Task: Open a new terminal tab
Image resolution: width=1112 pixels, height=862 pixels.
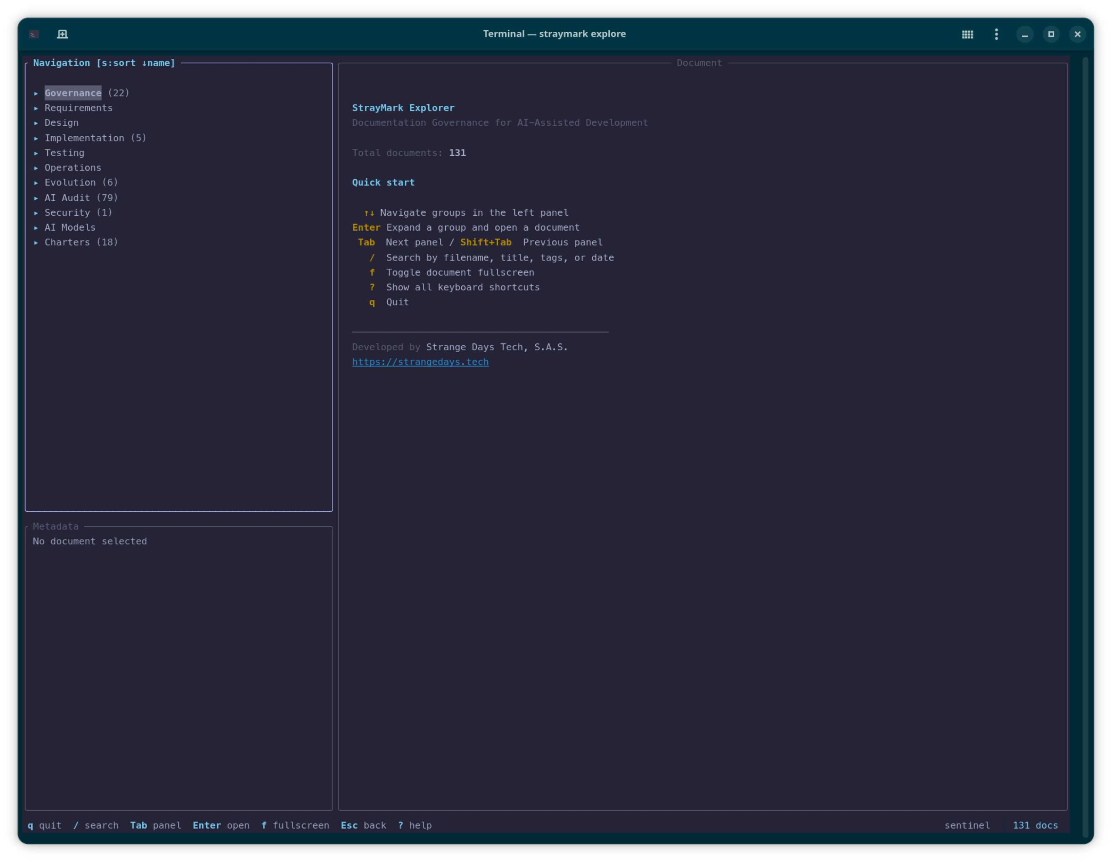Action: [x=62, y=34]
